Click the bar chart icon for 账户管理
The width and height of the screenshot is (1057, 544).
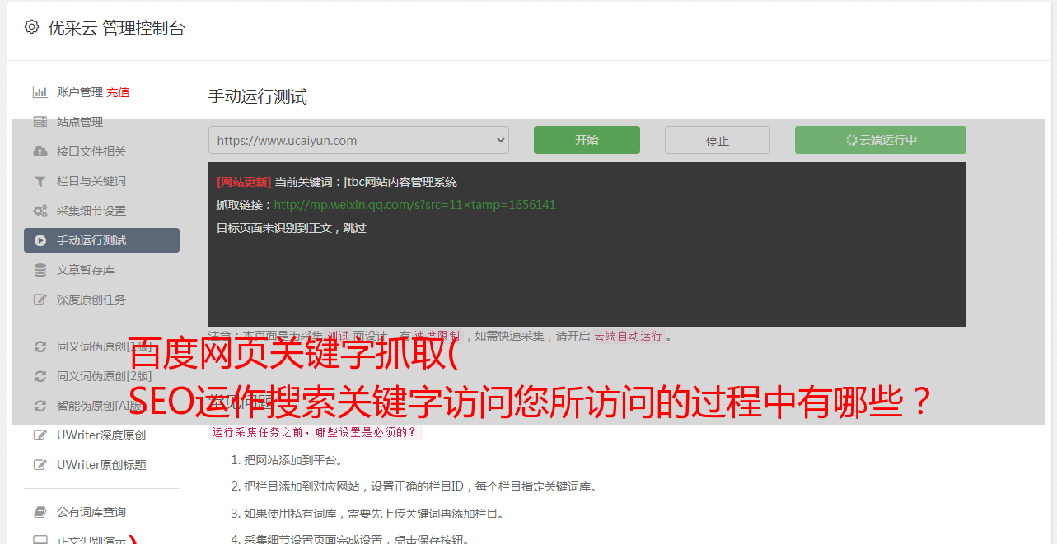pyautogui.click(x=40, y=92)
